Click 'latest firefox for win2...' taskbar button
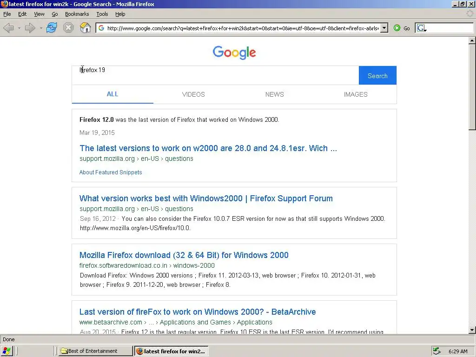 click(x=172, y=351)
